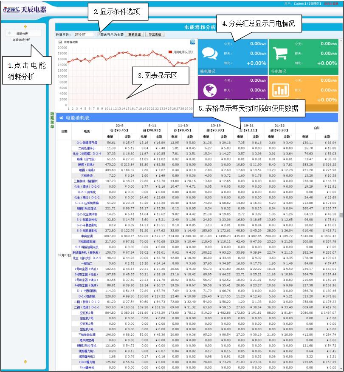Open the 三楼传统车间 meter link

(87, 335)
